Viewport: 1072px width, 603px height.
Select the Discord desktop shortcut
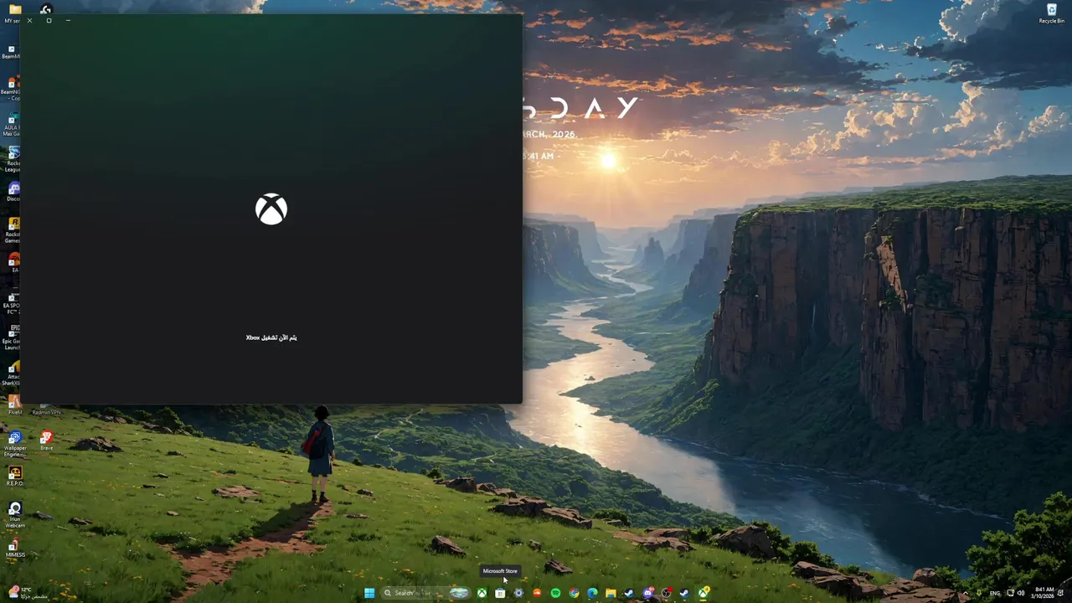(x=13, y=192)
